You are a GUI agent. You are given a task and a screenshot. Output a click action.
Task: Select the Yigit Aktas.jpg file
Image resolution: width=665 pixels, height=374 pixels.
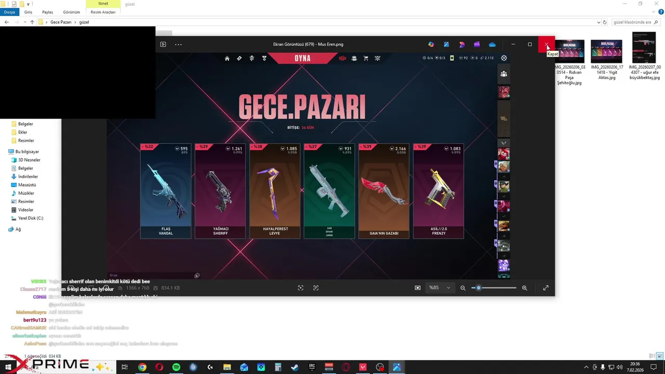[606, 60]
